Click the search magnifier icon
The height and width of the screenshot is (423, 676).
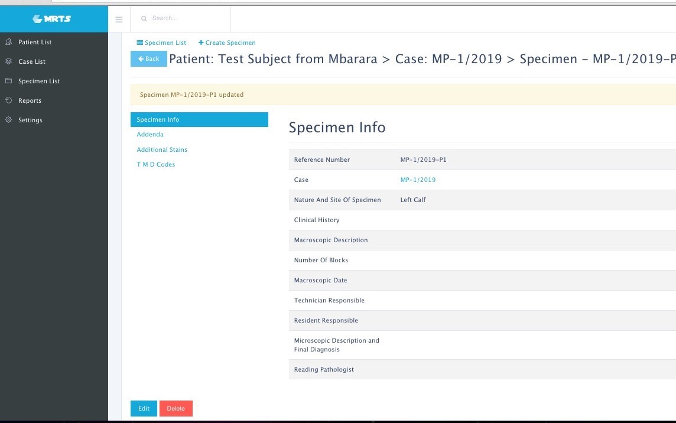tap(144, 19)
